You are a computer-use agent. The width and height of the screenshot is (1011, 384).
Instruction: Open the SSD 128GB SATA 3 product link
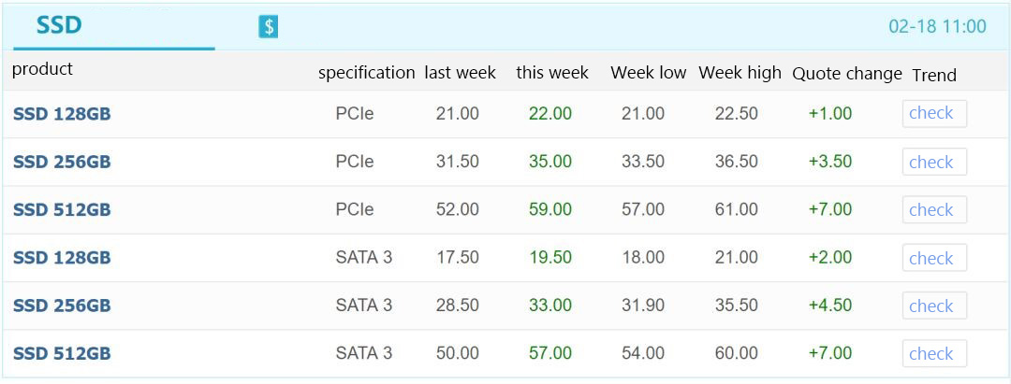tap(62, 258)
